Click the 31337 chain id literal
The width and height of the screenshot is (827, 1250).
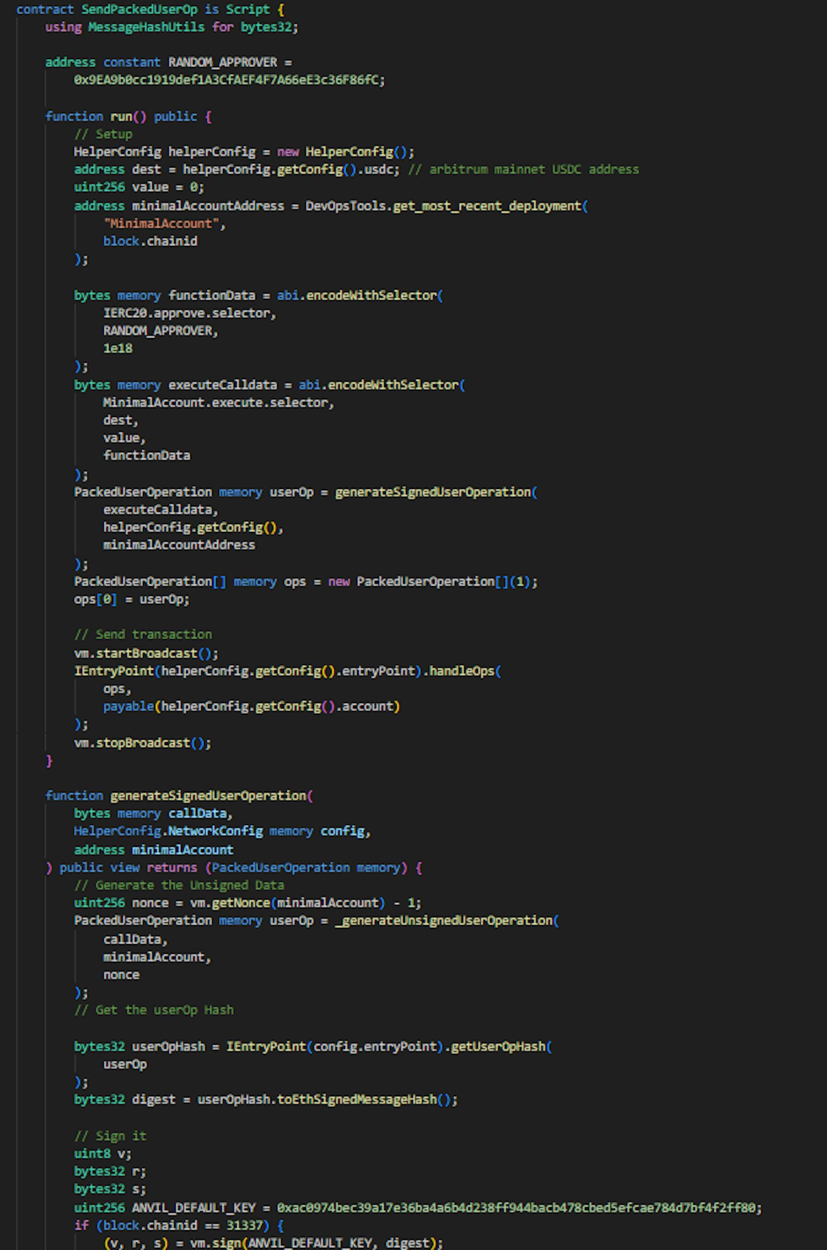(x=244, y=1225)
